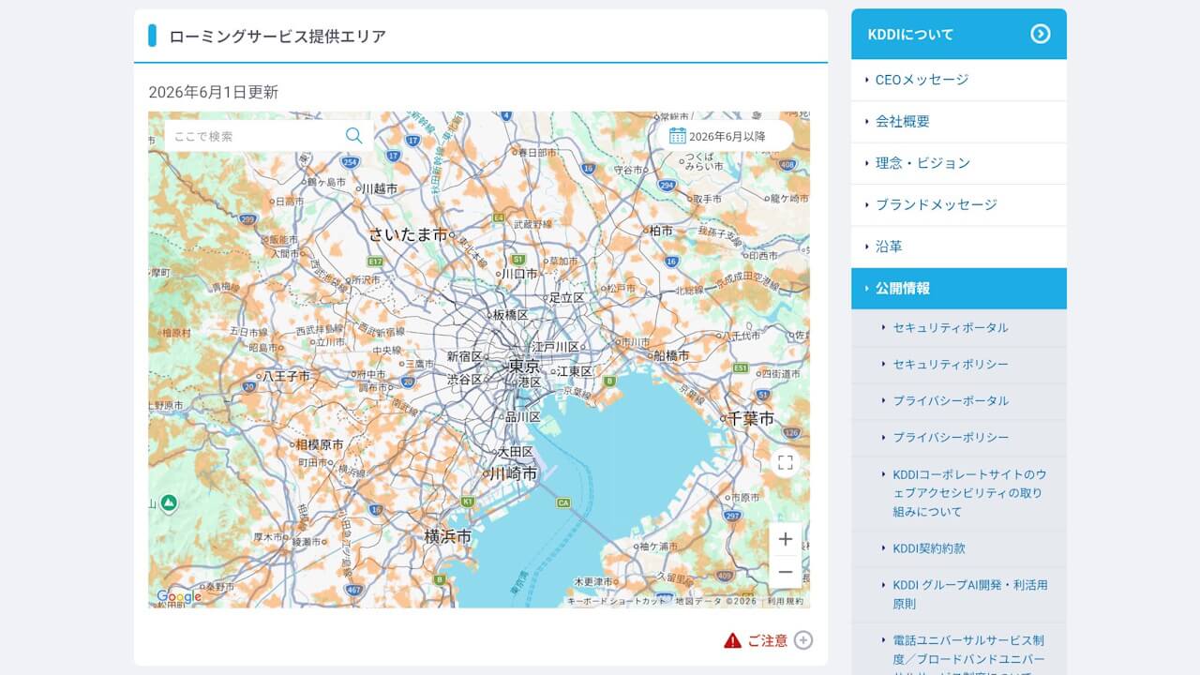Expand the ご注意 section with plus icon
This screenshot has height=675, width=1200.
803,640
